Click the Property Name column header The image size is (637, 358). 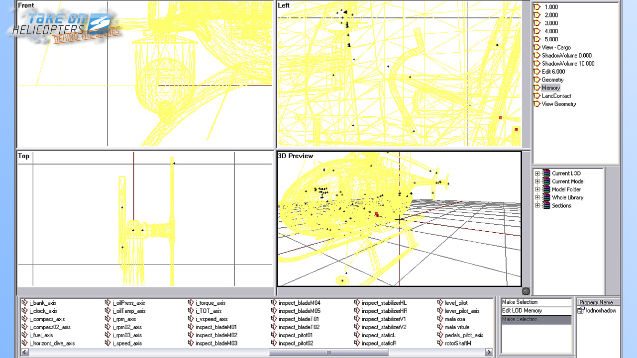[598, 302]
